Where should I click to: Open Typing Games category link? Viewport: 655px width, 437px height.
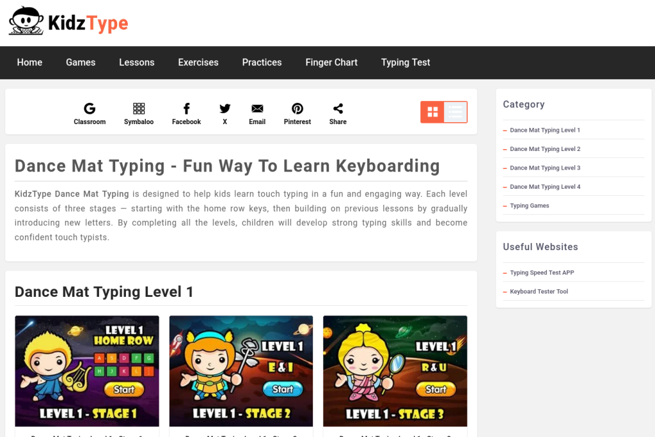click(x=529, y=205)
